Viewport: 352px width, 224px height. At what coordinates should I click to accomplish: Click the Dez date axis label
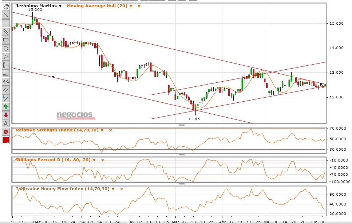(x=37, y=222)
